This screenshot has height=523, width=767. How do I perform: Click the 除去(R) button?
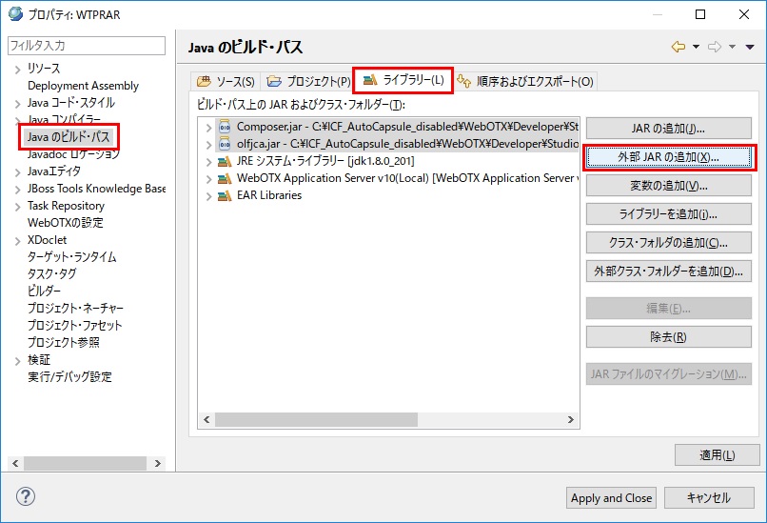tap(668, 337)
